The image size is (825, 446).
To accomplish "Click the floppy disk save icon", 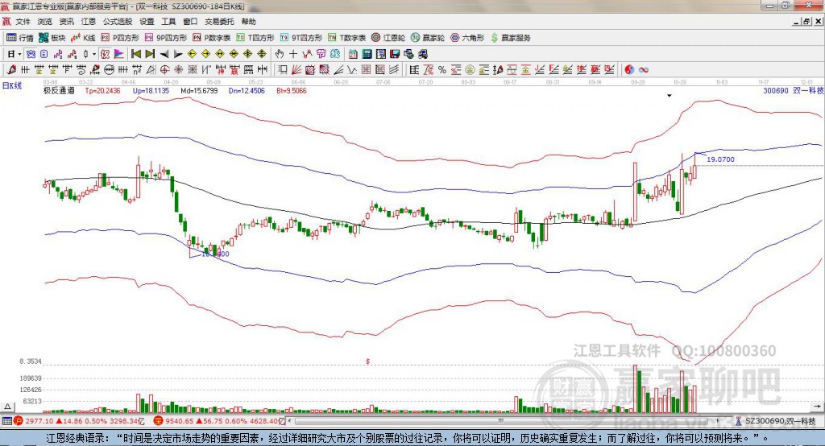I will click(395, 54).
